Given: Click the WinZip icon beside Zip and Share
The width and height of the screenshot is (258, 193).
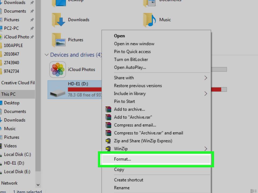Looking at the screenshot, I should [108, 141].
